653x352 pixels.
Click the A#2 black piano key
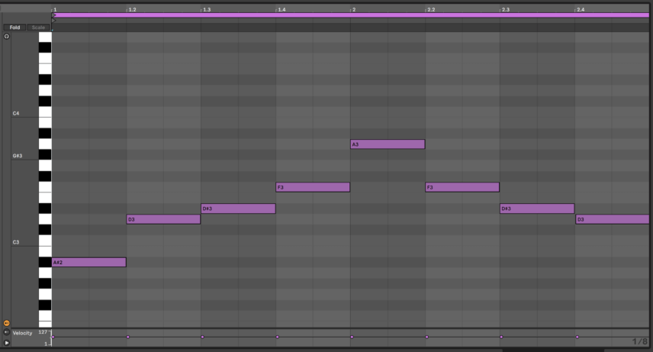(45, 263)
